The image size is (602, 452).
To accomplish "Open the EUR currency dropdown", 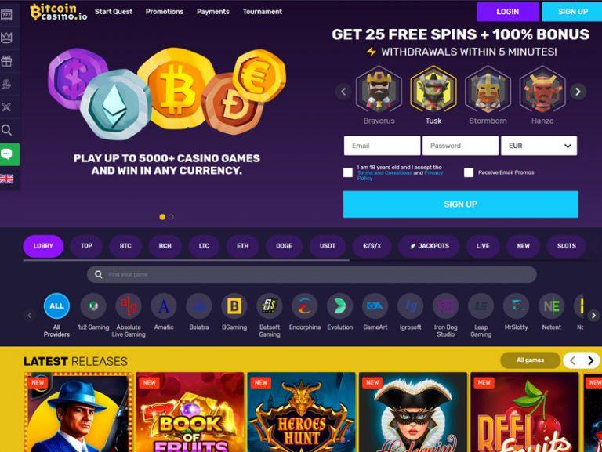I will coord(539,146).
